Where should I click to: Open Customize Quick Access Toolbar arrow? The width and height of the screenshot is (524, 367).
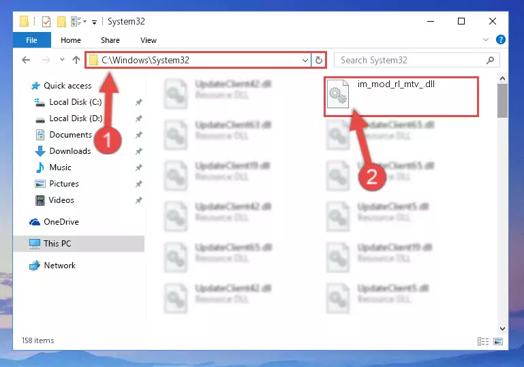coord(94,22)
